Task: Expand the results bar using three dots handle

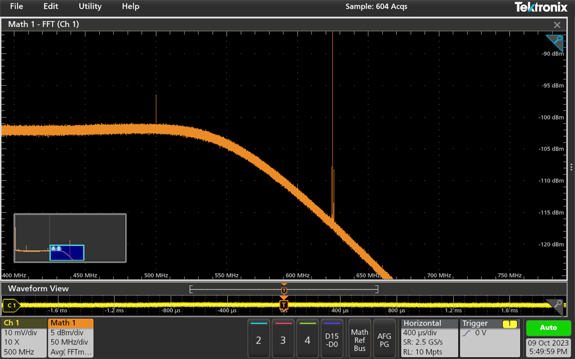Action: (572, 167)
